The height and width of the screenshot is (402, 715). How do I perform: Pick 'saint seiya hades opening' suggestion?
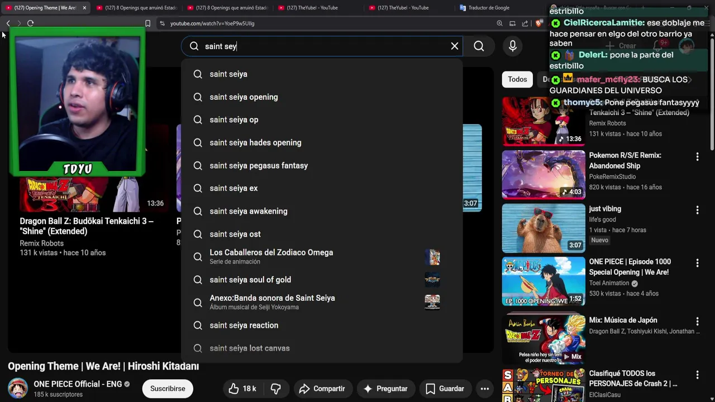pyautogui.click(x=322, y=143)
